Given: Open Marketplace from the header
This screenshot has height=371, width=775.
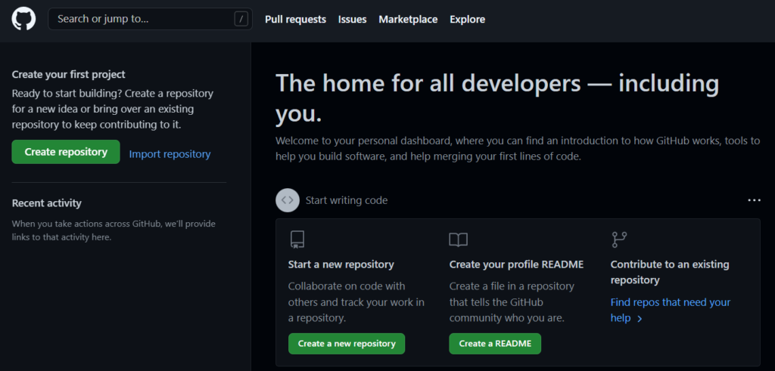Looking at the screenshot, I should tap(408, 20).
